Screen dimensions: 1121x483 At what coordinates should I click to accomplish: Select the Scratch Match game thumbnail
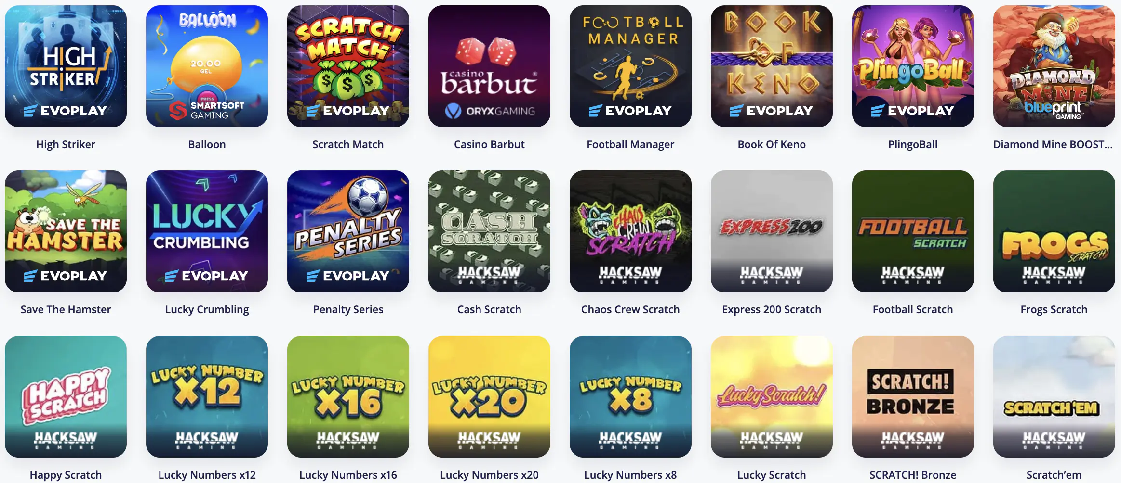point(348,66)
